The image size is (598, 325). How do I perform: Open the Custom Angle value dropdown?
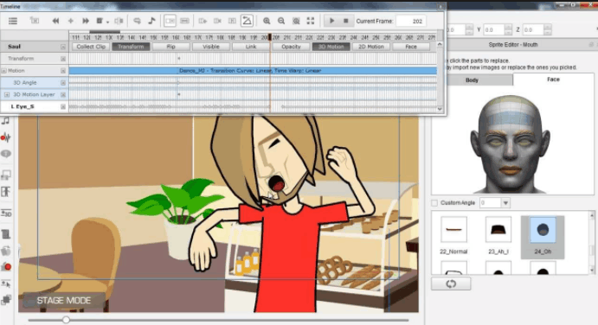[505, 203]
